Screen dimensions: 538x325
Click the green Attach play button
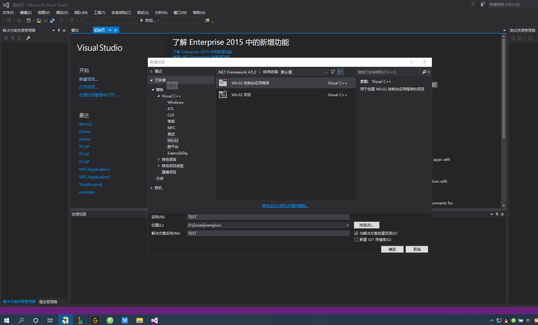click(142, 20)
